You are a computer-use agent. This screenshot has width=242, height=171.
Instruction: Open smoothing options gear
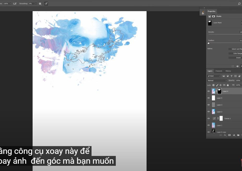40,4
